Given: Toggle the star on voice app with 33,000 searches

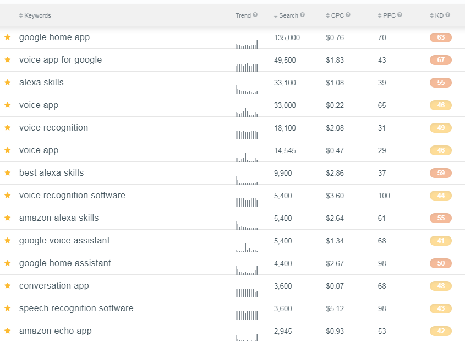Looking at the screenshot, I should point(8,105).
